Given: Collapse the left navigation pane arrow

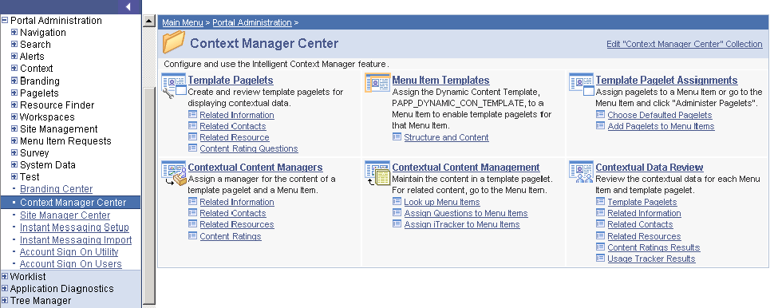Looking at the screenshot, I should coord(128,6).
